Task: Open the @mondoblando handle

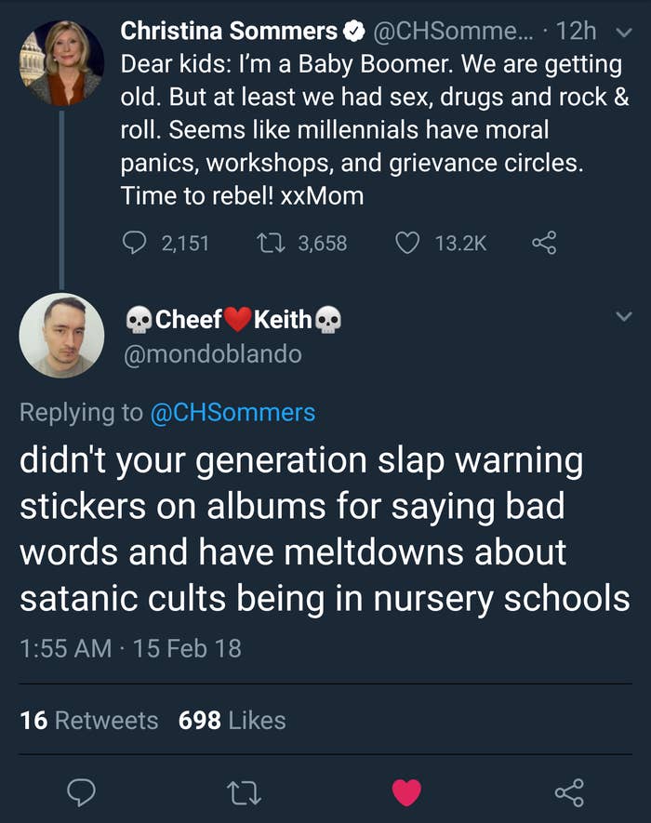Action: coord(213,354)
